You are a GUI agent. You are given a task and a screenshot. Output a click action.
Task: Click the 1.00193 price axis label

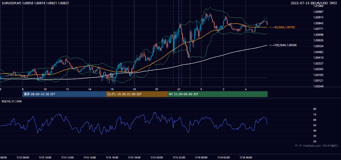point(318,75)
